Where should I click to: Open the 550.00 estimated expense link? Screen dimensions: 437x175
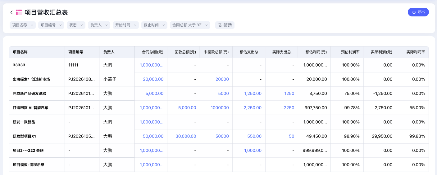coord(255,136)
